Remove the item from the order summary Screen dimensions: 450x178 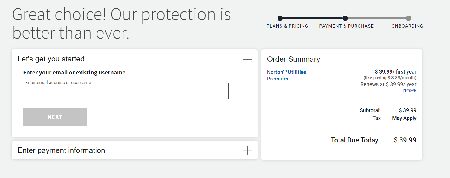pos(409,90)
